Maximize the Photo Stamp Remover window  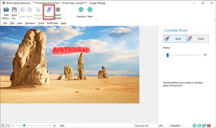203,3
